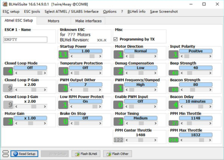Click the PPM Center Throttle value indicator 122
Screen dimensions: 224x160
point(118,140)
